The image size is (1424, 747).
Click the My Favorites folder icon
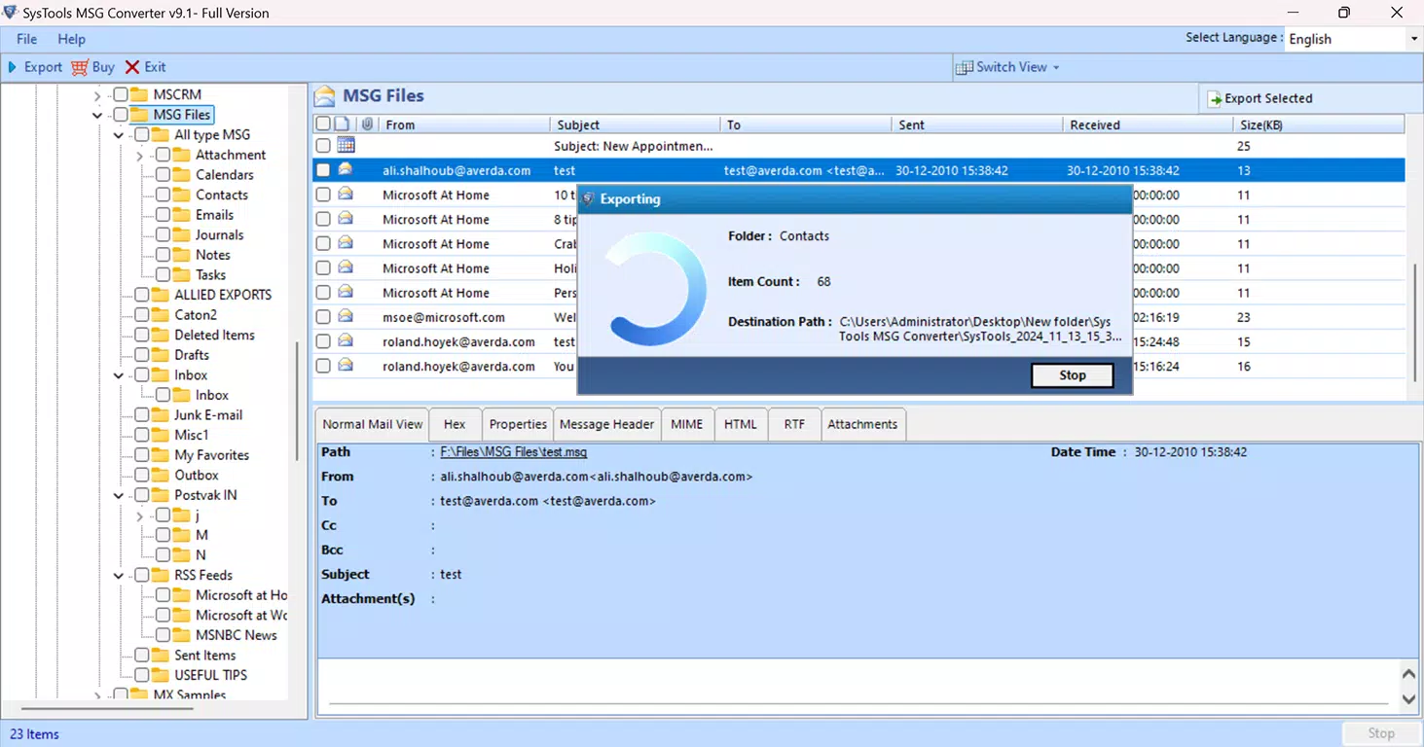pos(161,455)
